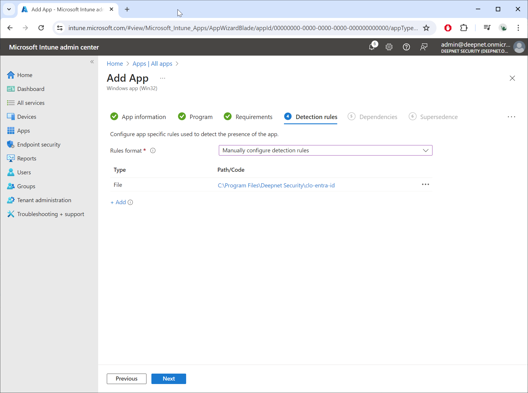This screenshot has height=393, width=528.
Task: Open the feedback icon in header
Action: tap(424, 47)
